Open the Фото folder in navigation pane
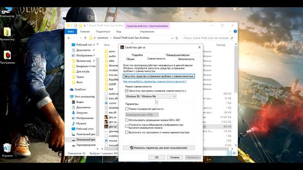Viewport: 303px width, 170px height. pyautogui.click(x=79, y=82)
